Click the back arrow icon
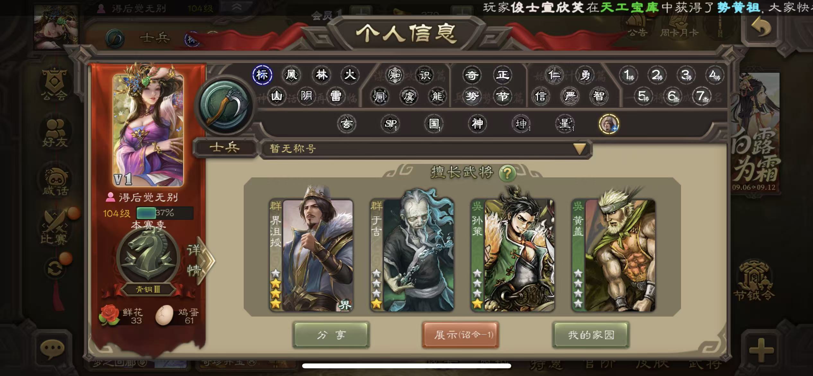 (x=760, y=28)
